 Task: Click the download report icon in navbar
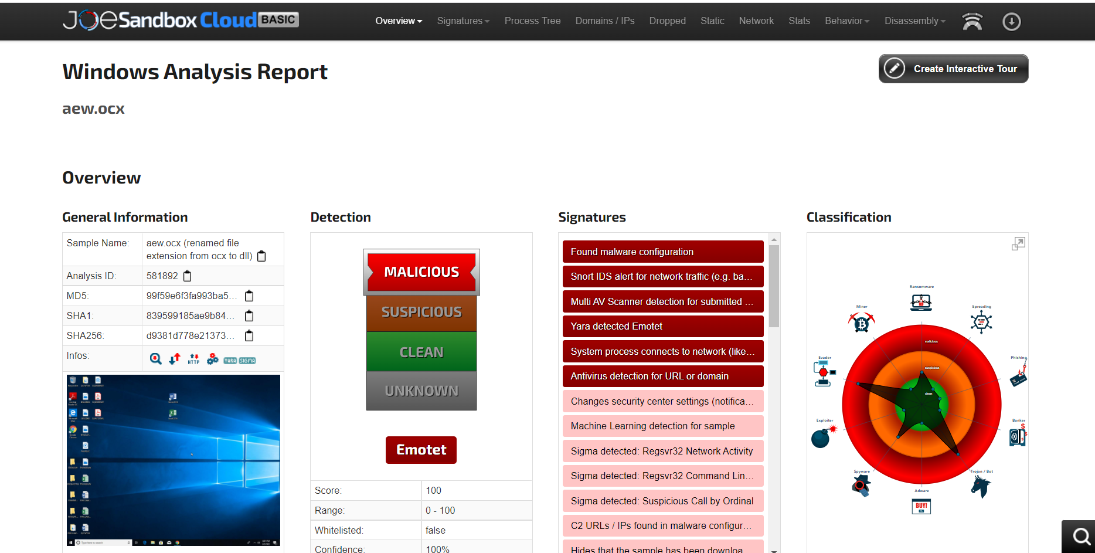pos(1011,22)
